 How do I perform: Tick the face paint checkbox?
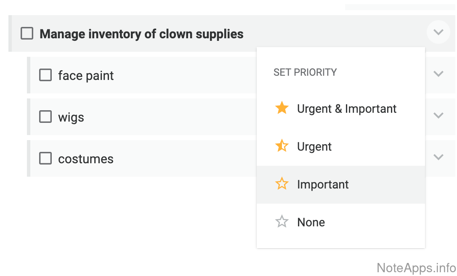click(x=45, y=75)
